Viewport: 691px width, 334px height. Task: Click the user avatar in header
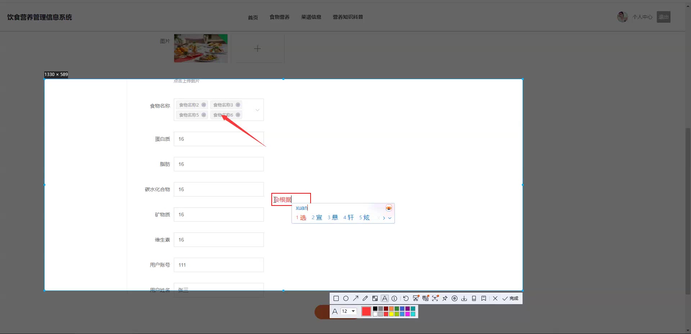623,17
